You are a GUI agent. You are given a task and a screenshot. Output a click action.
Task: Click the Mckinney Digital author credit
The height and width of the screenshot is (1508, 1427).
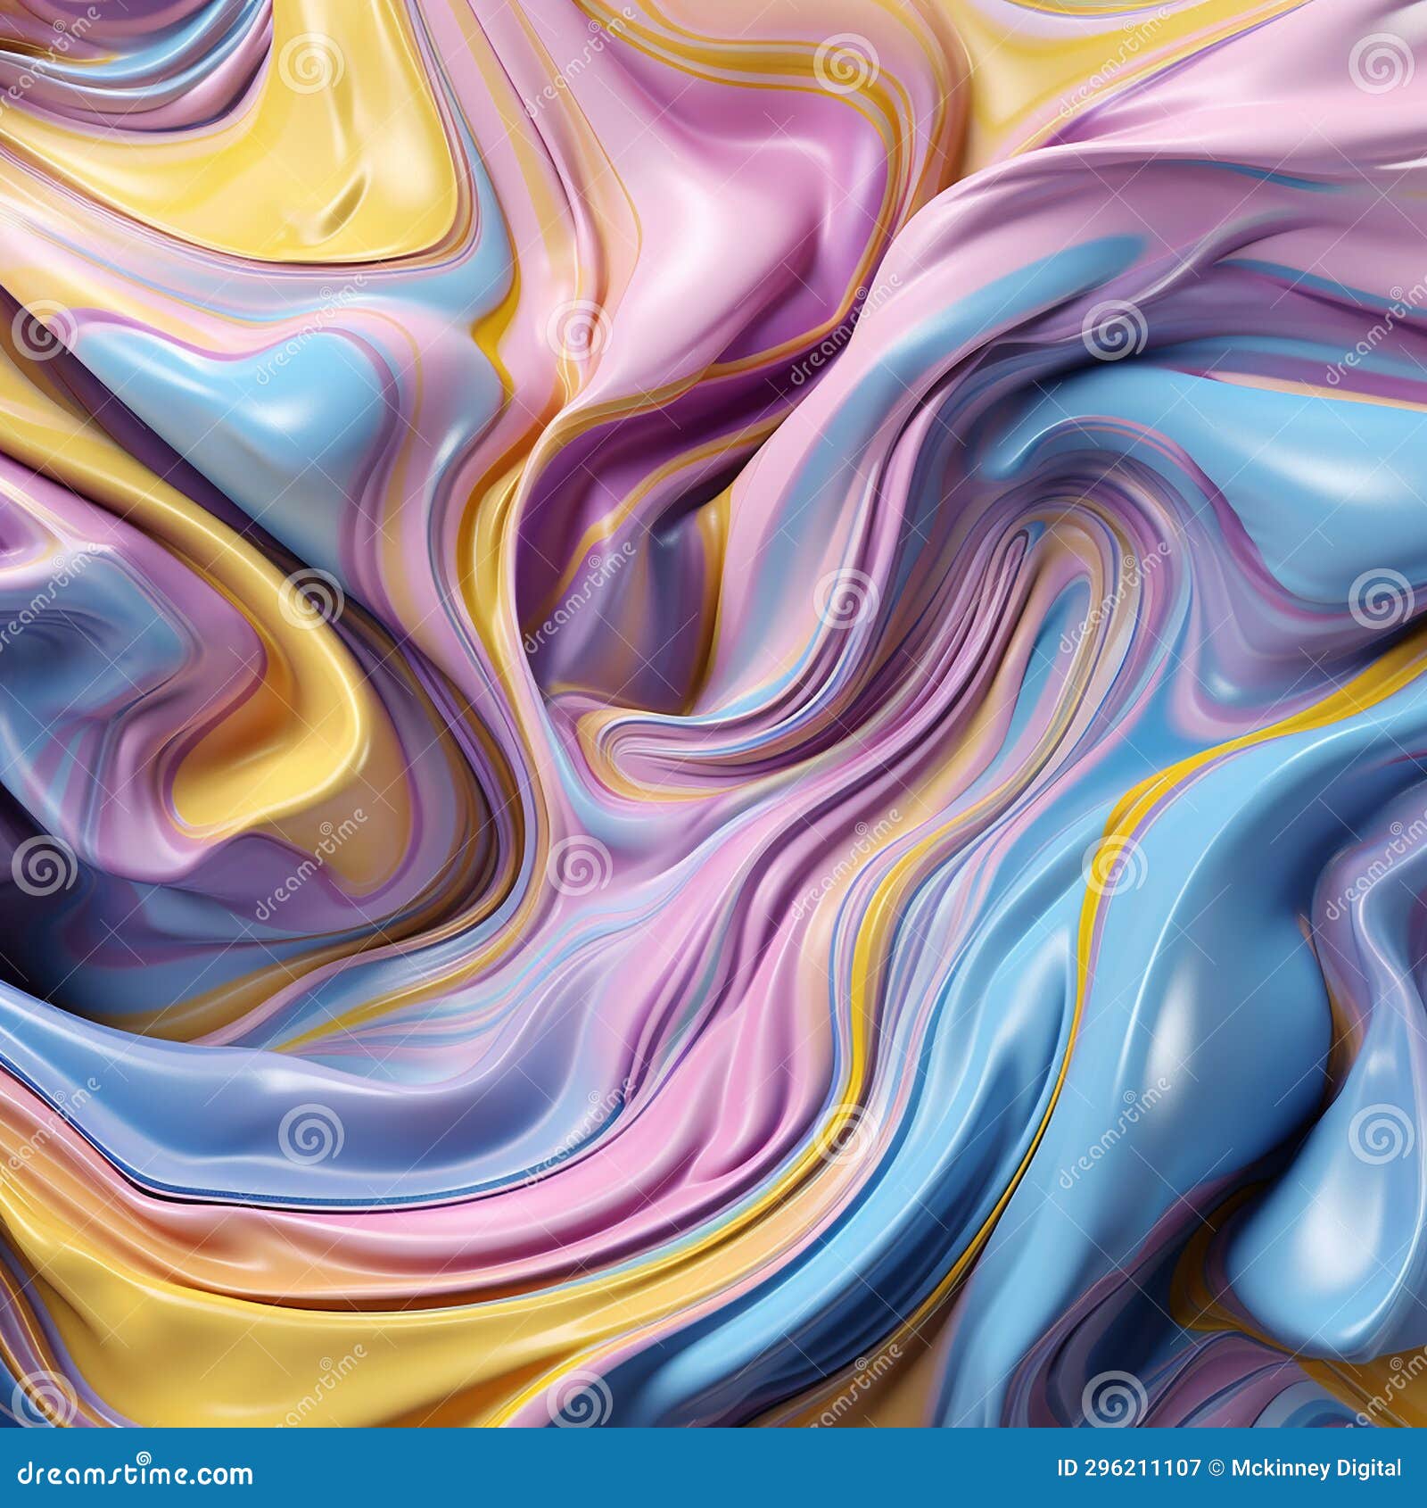click(1316, 1469)
